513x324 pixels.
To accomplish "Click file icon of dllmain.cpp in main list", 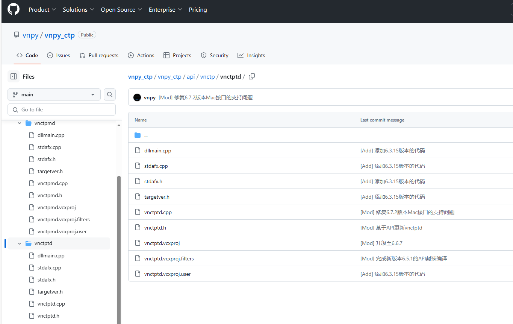I will pos(138,151).
